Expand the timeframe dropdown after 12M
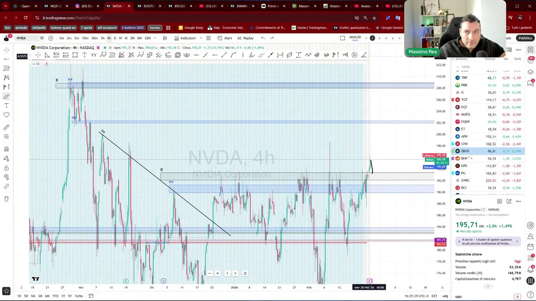This screenshot has width=536, height=301. (155, 38)
